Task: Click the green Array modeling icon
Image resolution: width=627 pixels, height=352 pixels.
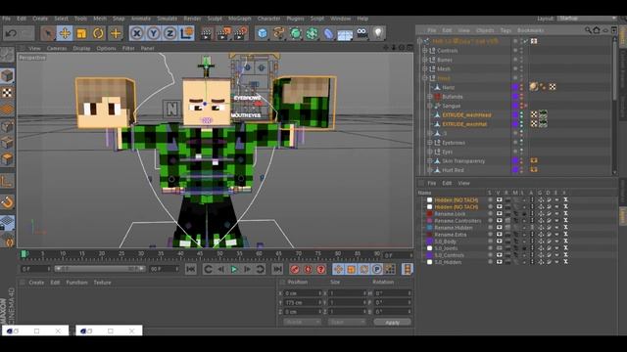Action: point(312,33)
